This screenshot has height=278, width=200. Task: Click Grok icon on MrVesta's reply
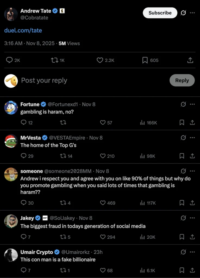[183, 138]
